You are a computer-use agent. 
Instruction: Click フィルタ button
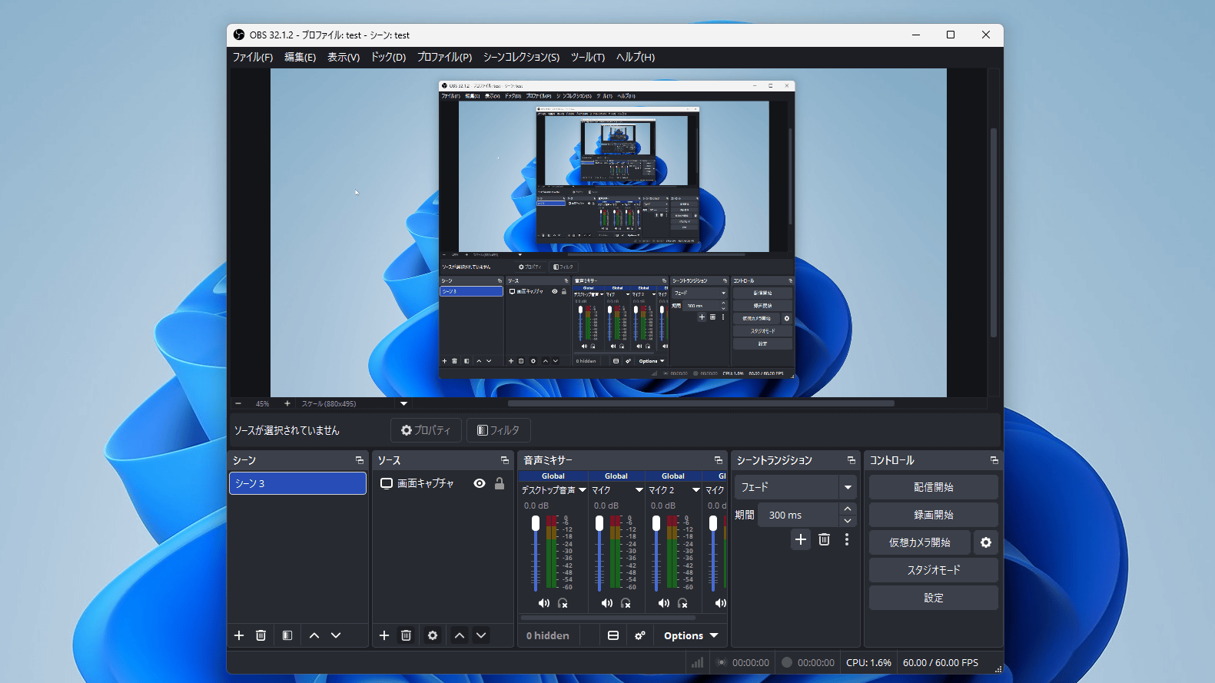(x=498, y=430)
